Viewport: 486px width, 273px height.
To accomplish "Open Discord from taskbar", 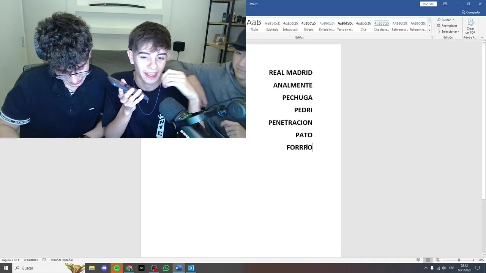I will click(104, 268).
